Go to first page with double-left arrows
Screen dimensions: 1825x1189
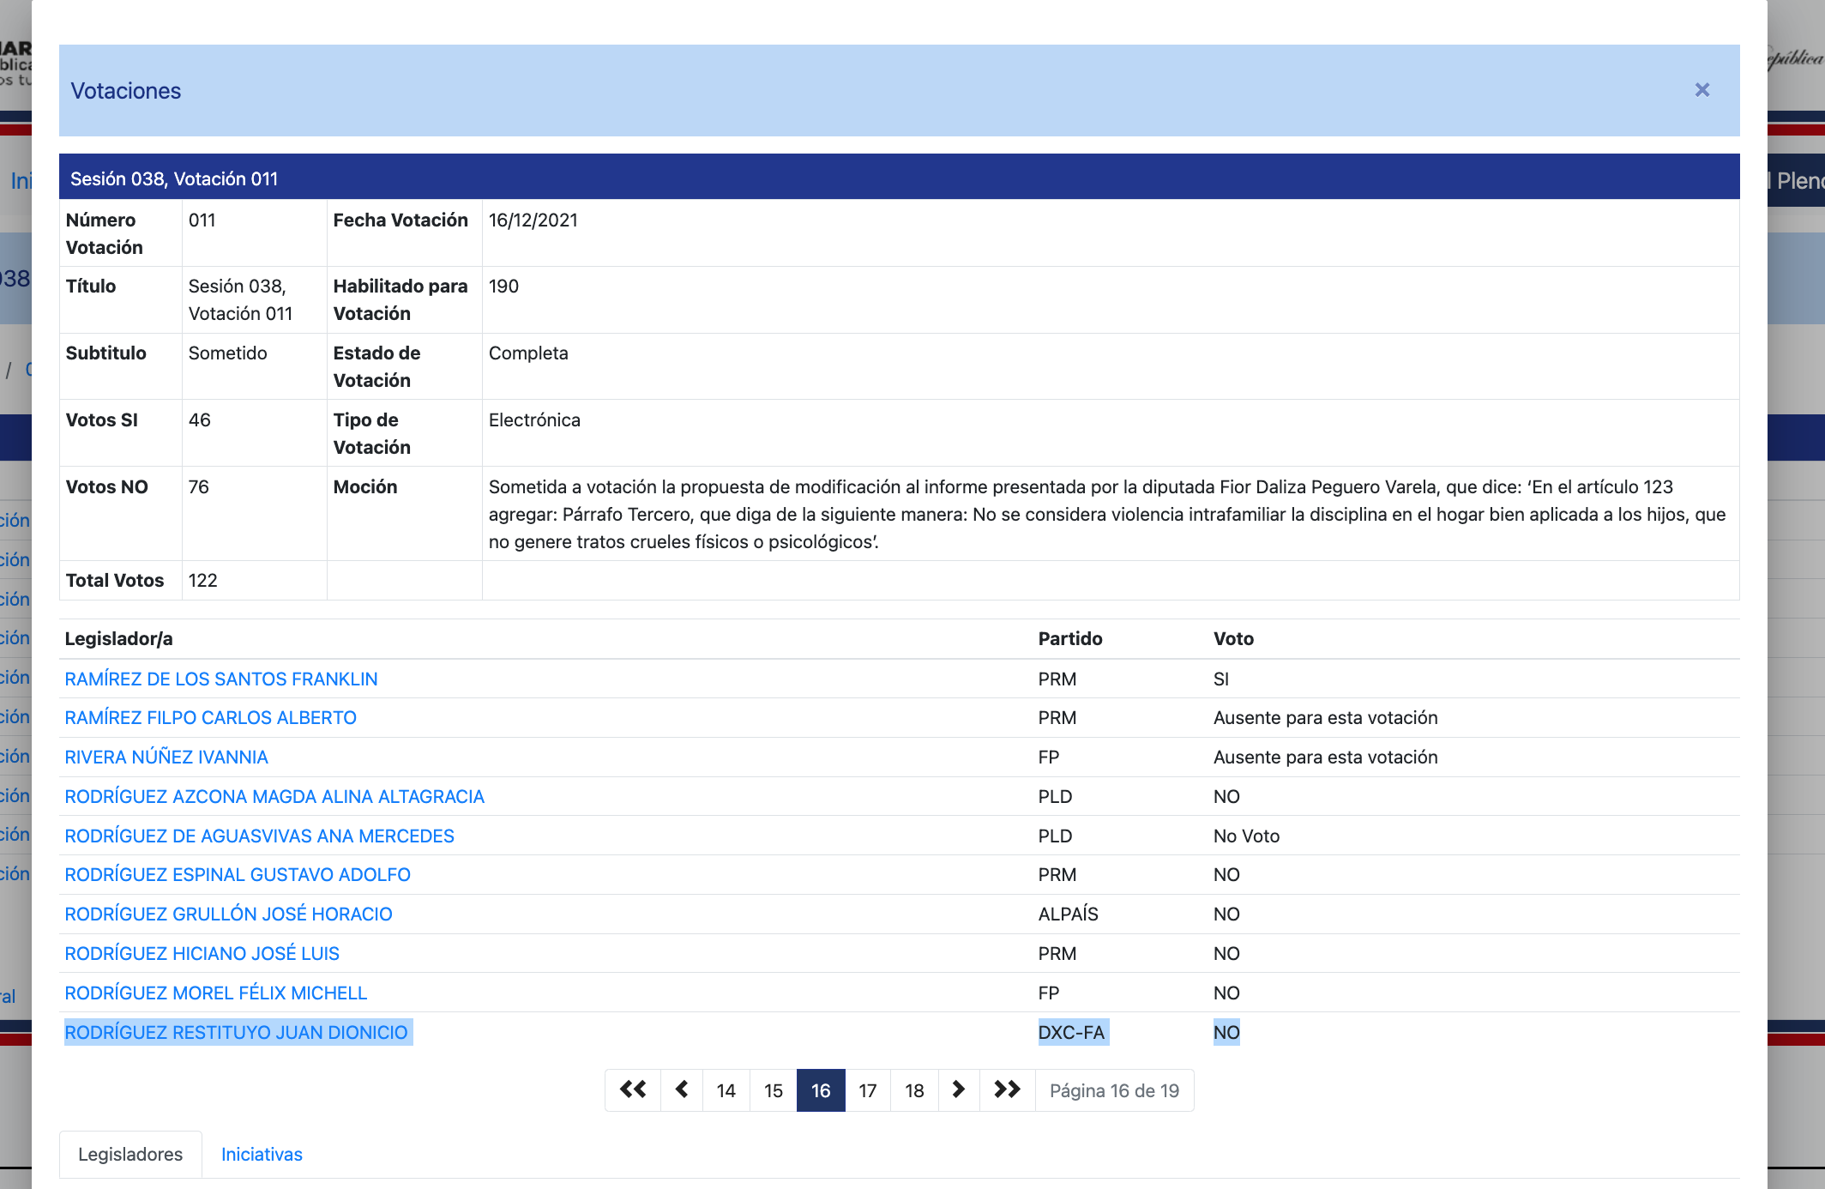click(x=633, y=1089)
